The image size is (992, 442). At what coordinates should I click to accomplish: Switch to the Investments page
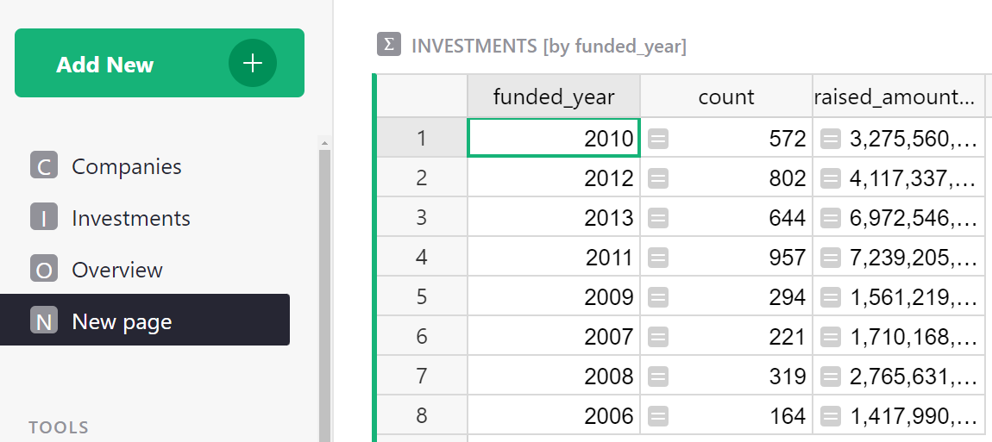point(131,218)
